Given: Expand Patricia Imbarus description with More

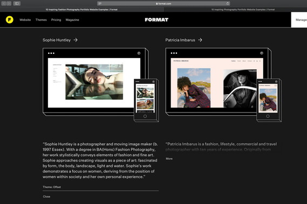Looking at the screenshot, I should point(169,159).
